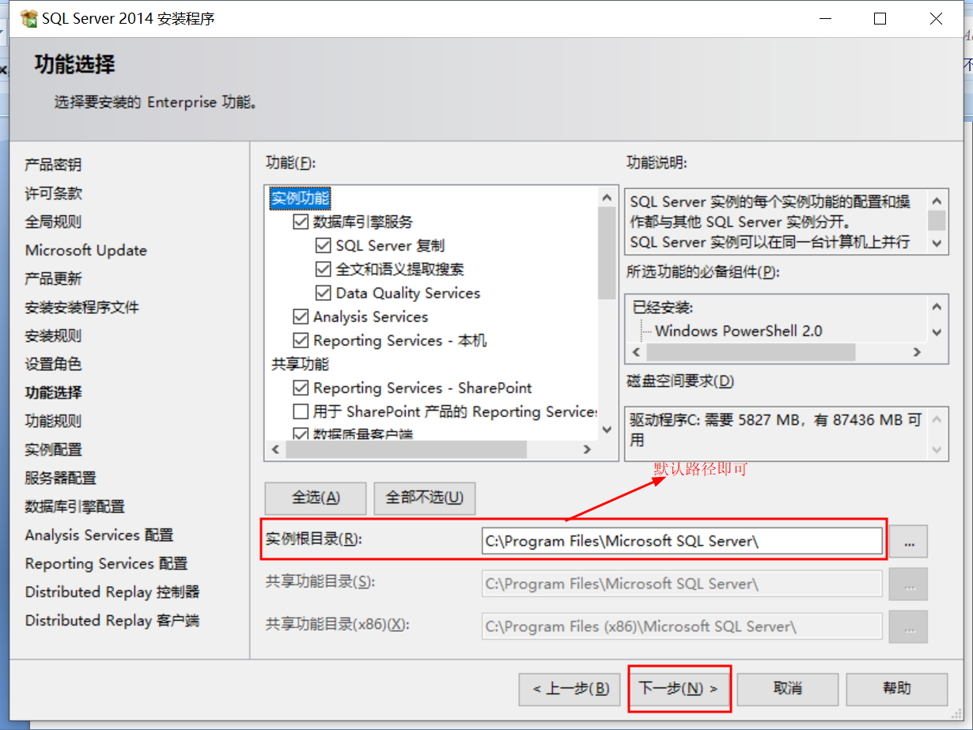
Task: Toggle 数据库引擎服务 checkbox
Action: tap(301, 222)
